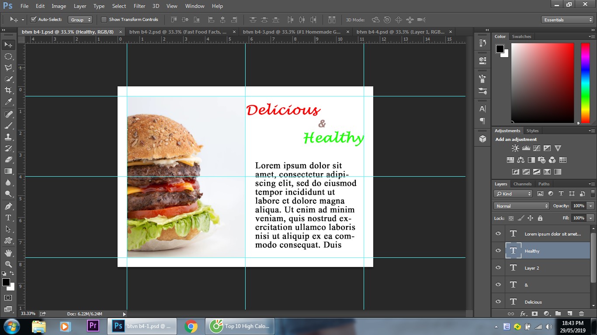
Task: Select the Move tool
Action: point(8,45)
